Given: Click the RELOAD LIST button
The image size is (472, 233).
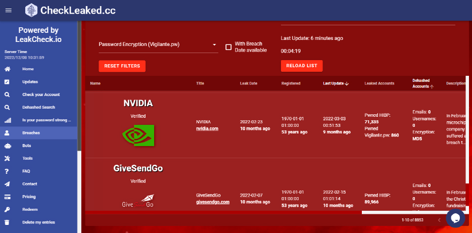Looking at the screenshot, I should click(x=302, y=66).
